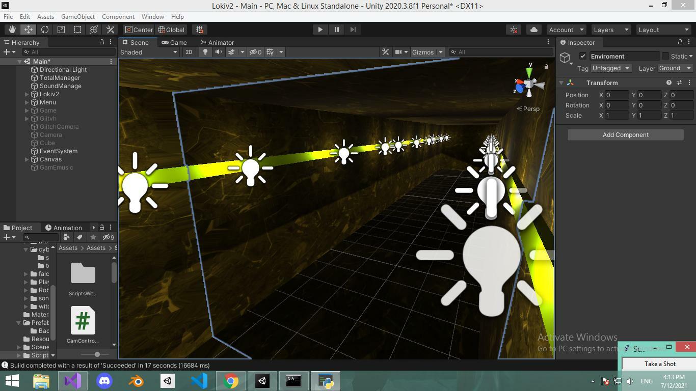
Task: Open Visual Studio Code from taskbar
Action: (199, 381)
